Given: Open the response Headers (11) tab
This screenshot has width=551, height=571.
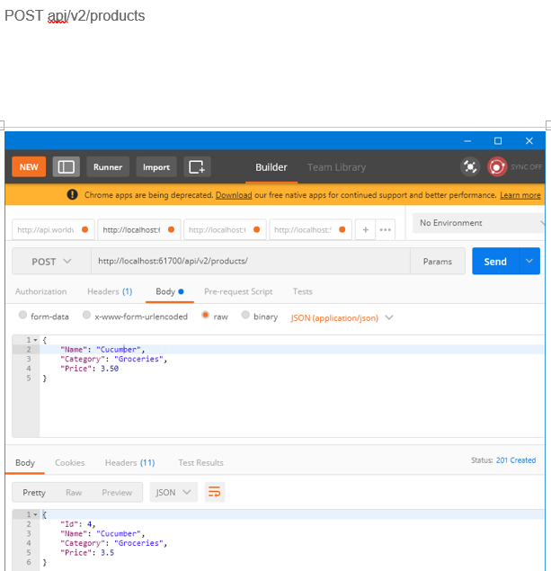Looking at the screenshot, I should click(x=130, y=463).
